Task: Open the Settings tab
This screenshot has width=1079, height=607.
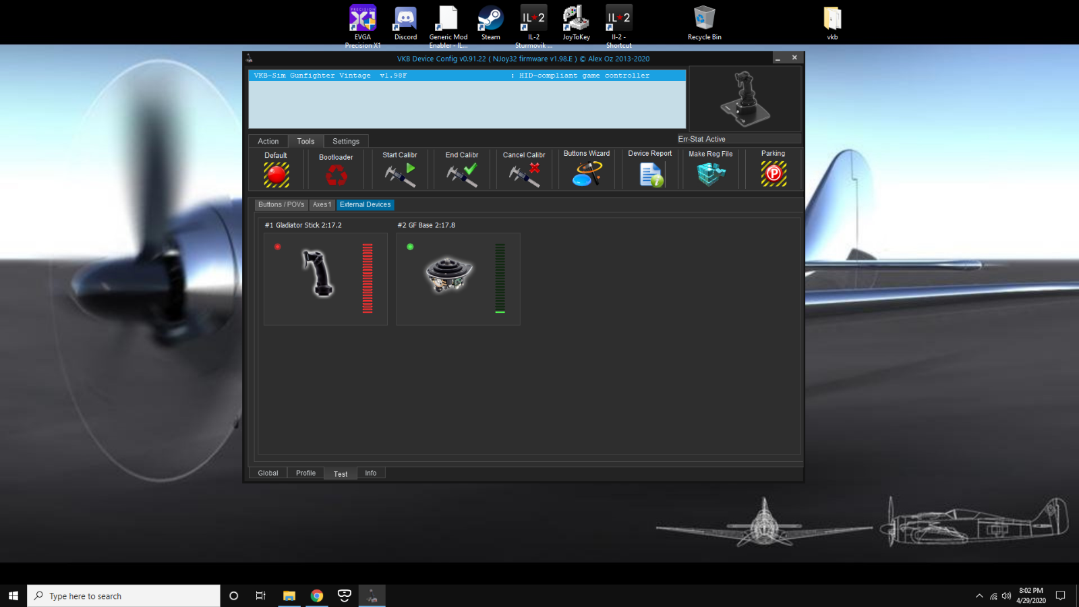Action: click(346, 141)
